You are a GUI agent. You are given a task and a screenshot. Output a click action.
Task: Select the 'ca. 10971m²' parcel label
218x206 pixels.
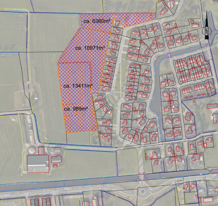pyautogui.click(x=89, y=48)
